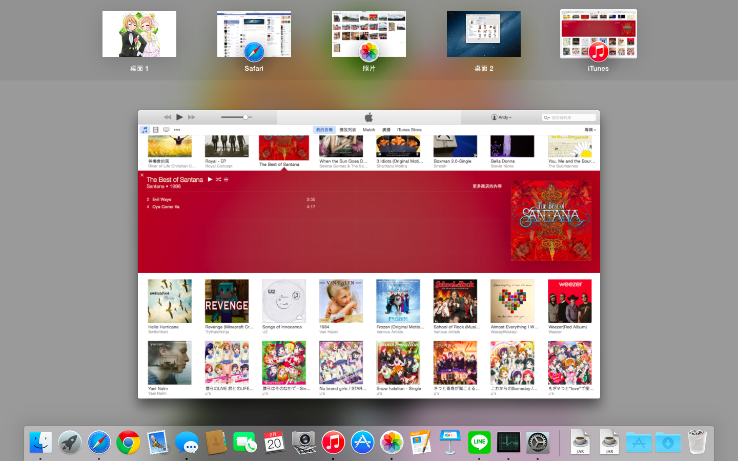738x461 pixels.
Task: Open App Store from the Dock
Action: pyautogui.click(x=362, y=443)
